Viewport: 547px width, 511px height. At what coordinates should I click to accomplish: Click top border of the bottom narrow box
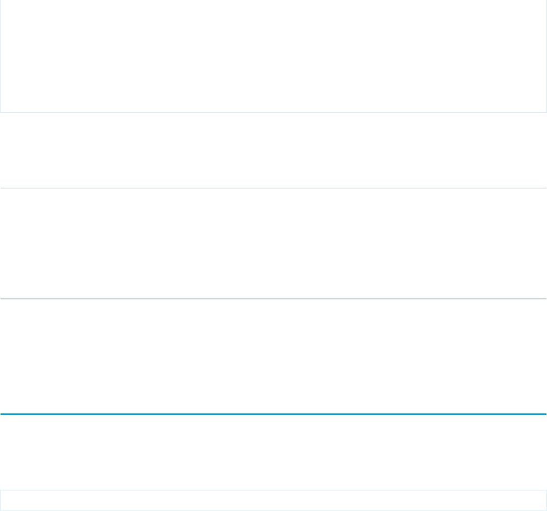point(273,490)
